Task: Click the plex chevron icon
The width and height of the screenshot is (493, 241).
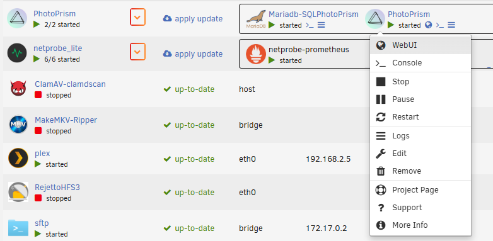Action: [18, 158]
